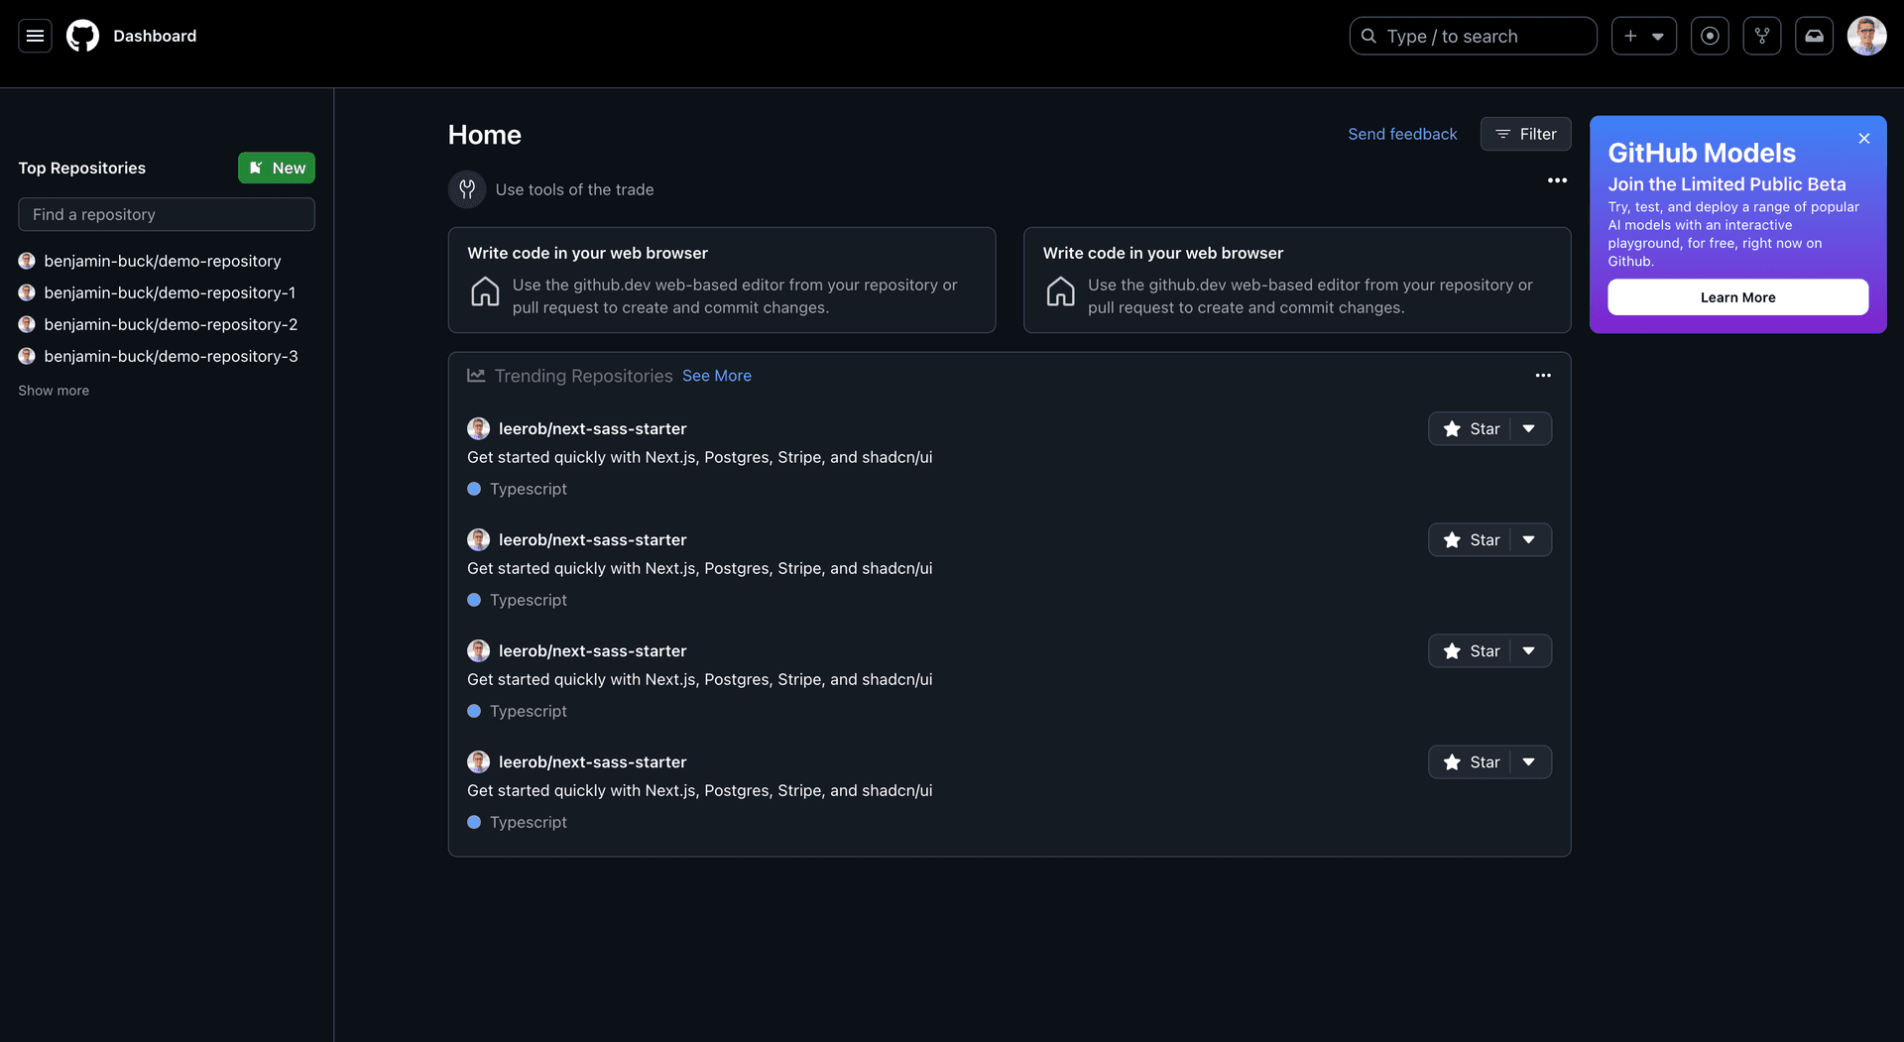
Task: Click Typescript label of third trending repository
Action: [529, 711]
